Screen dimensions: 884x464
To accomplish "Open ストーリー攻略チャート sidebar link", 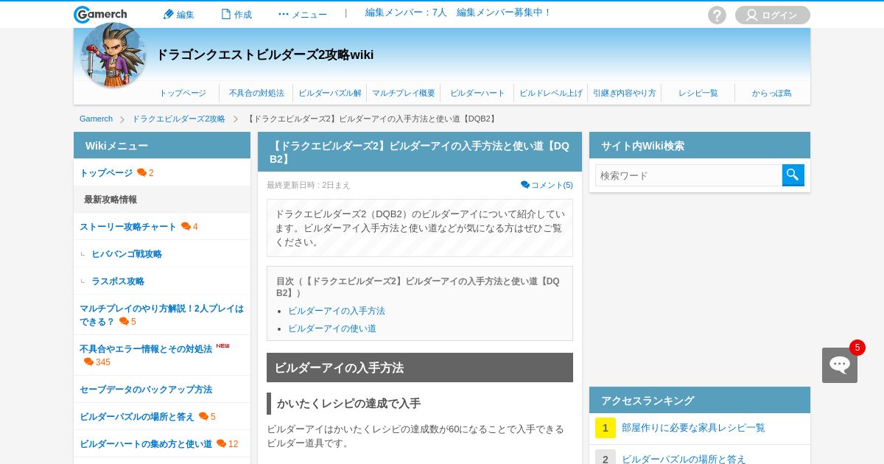I will (128, 227).
